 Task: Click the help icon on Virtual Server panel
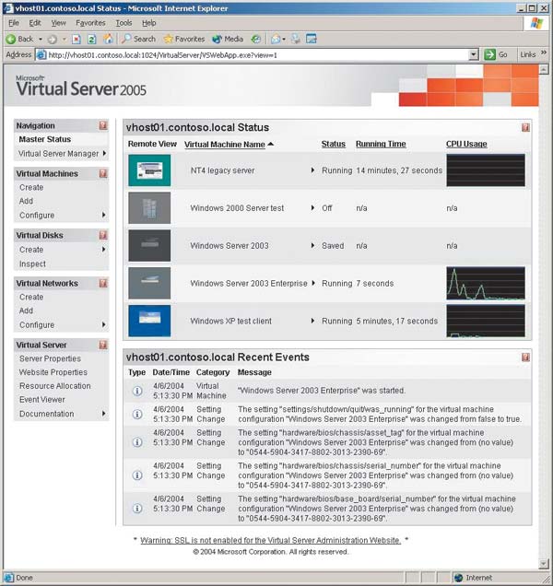[103, 345]
